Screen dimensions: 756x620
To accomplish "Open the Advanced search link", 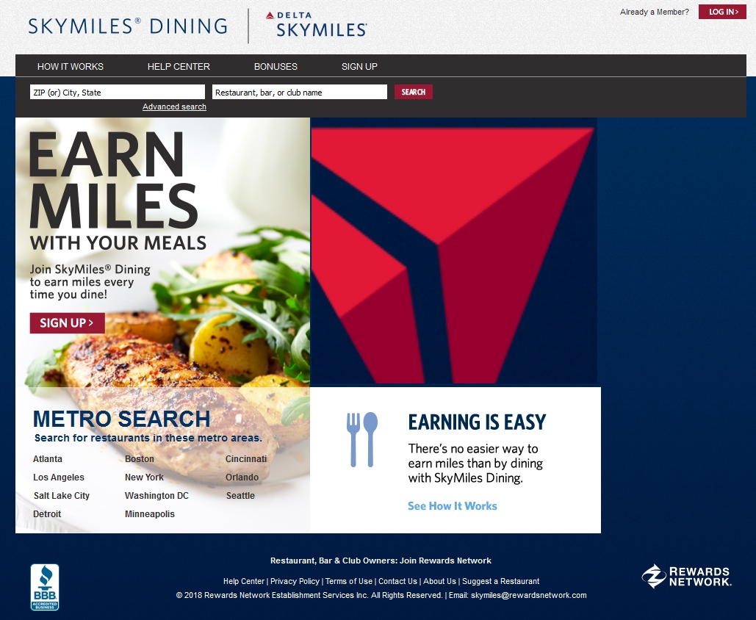I will point(175,107).
